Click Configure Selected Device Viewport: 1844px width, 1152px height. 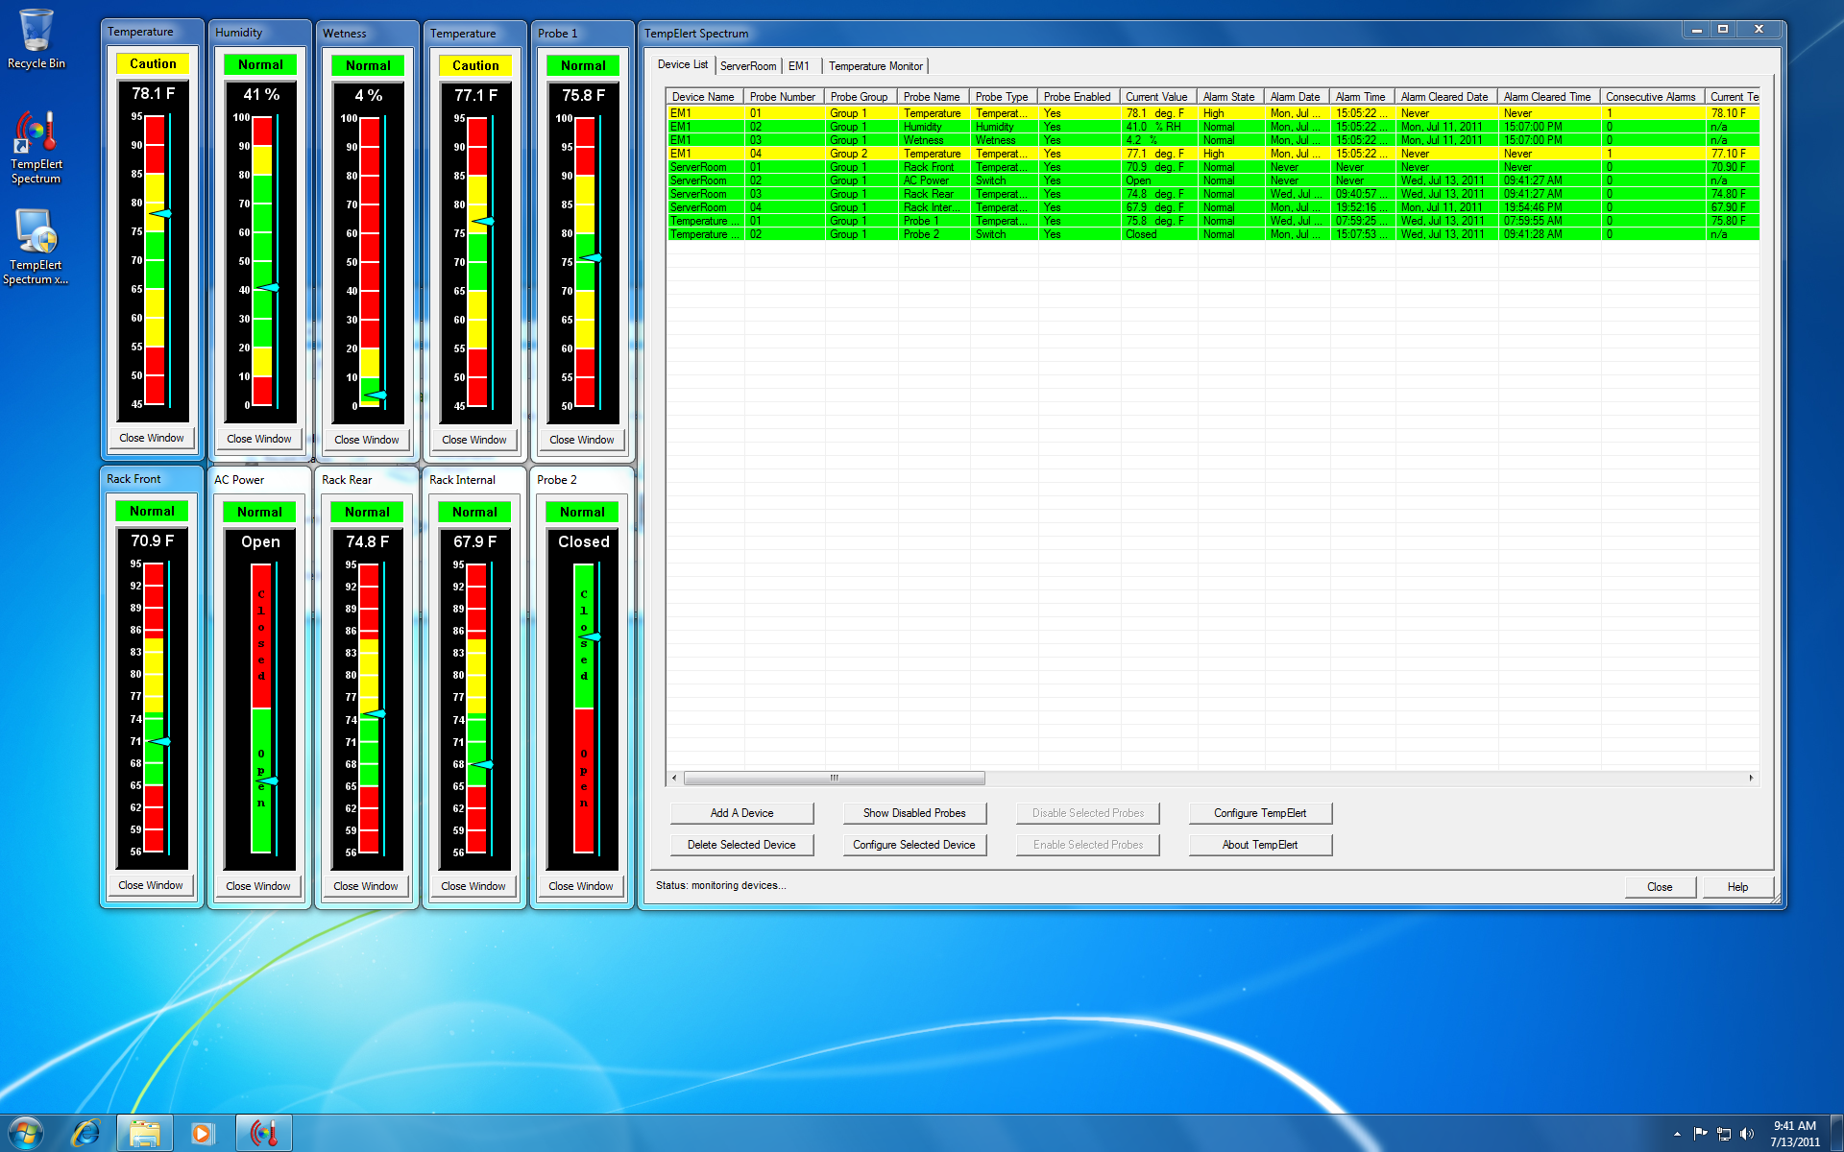pos(914,845)
